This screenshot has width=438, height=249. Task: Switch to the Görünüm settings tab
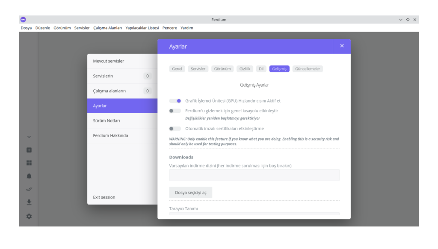(222, 69)
